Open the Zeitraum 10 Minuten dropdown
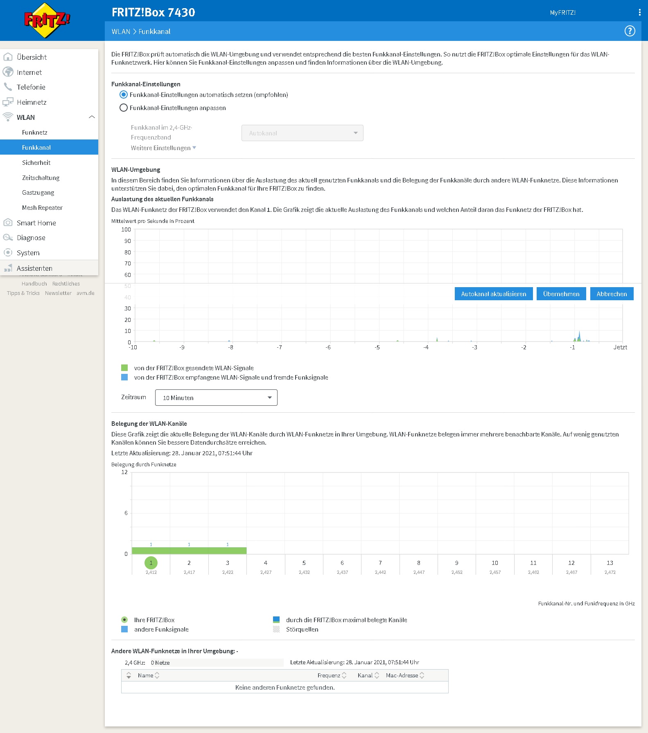Screen dimensions: 648x733 (216, 398)
